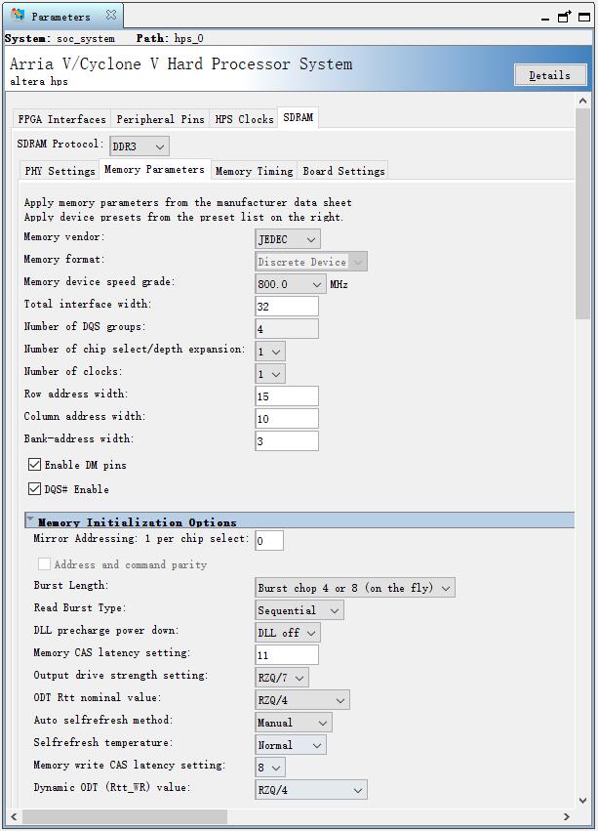Screen dimensions: 598x831
Task: Click the Total interface width field
Action: coord(287,307)
